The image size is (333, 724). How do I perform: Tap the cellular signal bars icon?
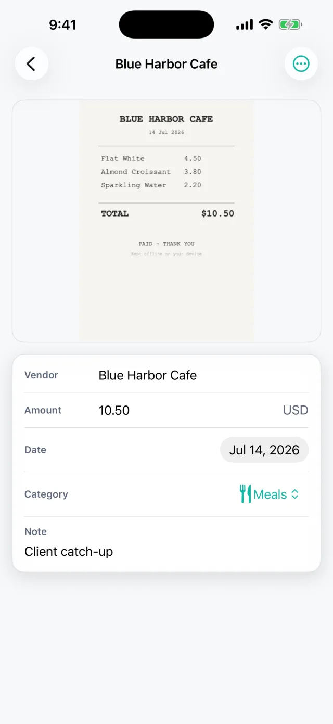pyautogui.click(x=245, y=24)
